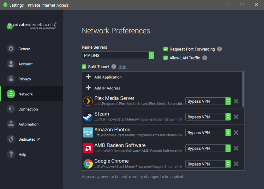Viewport: 264px width, 189px height.
Task: Click the Request Port Forwarding info icon
Action: (x=219, y=49)
